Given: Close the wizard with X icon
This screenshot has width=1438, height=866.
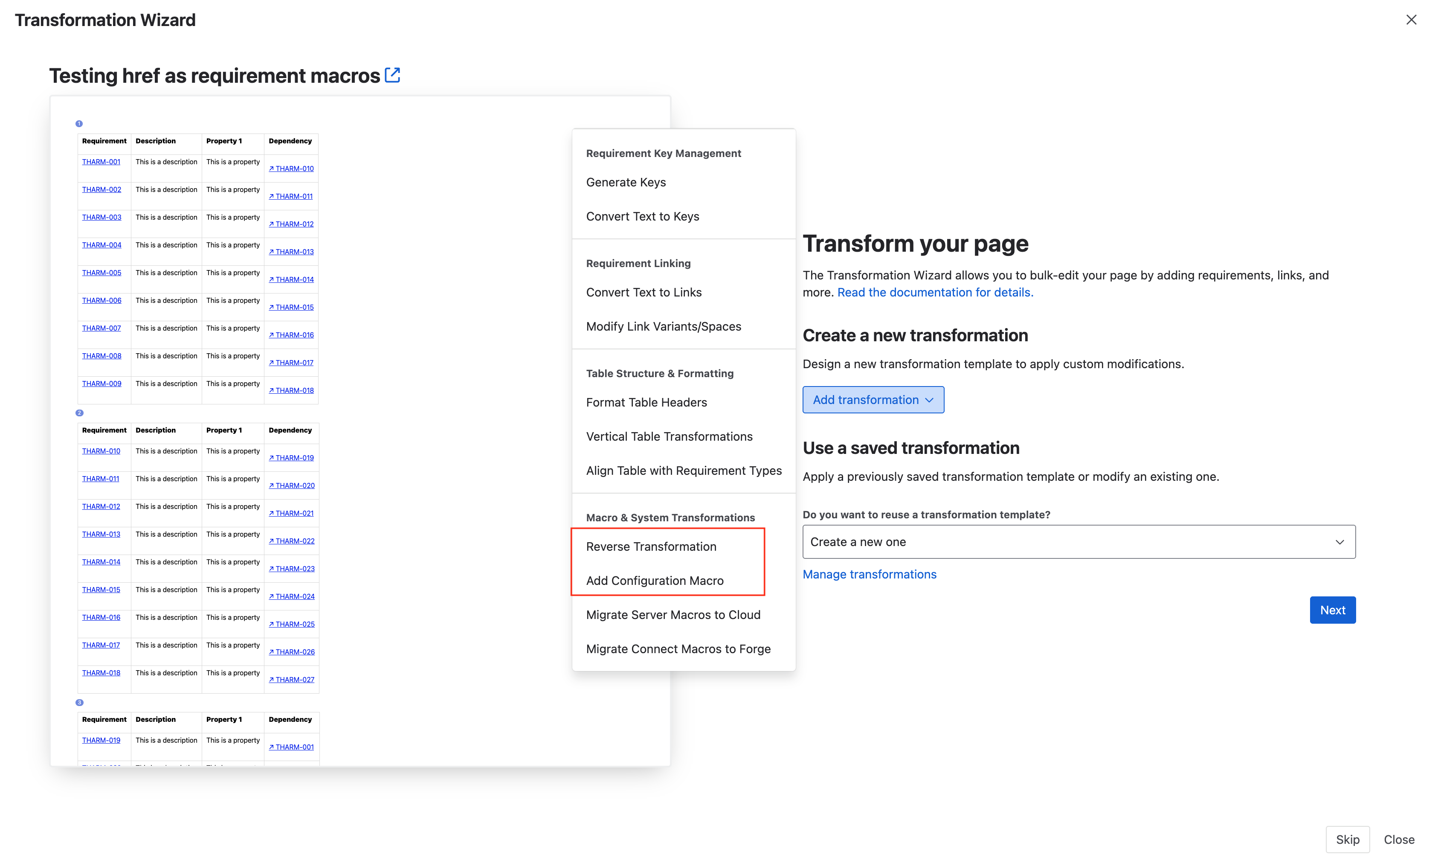Looking at the screenshot, I should click(1411, 20).
